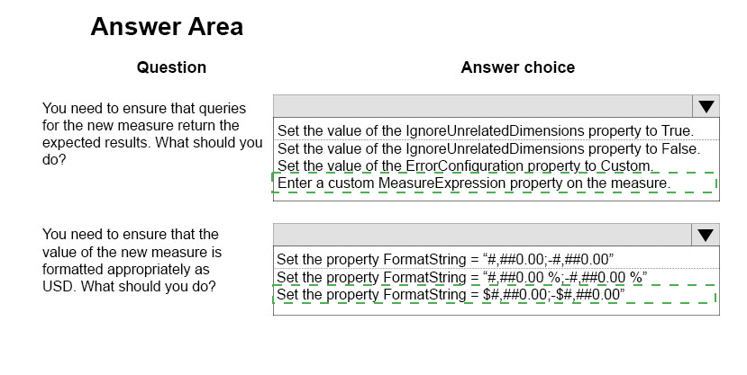Click the question about formatting measure as USD
The image size is (747, 375).
click(132, 261)
